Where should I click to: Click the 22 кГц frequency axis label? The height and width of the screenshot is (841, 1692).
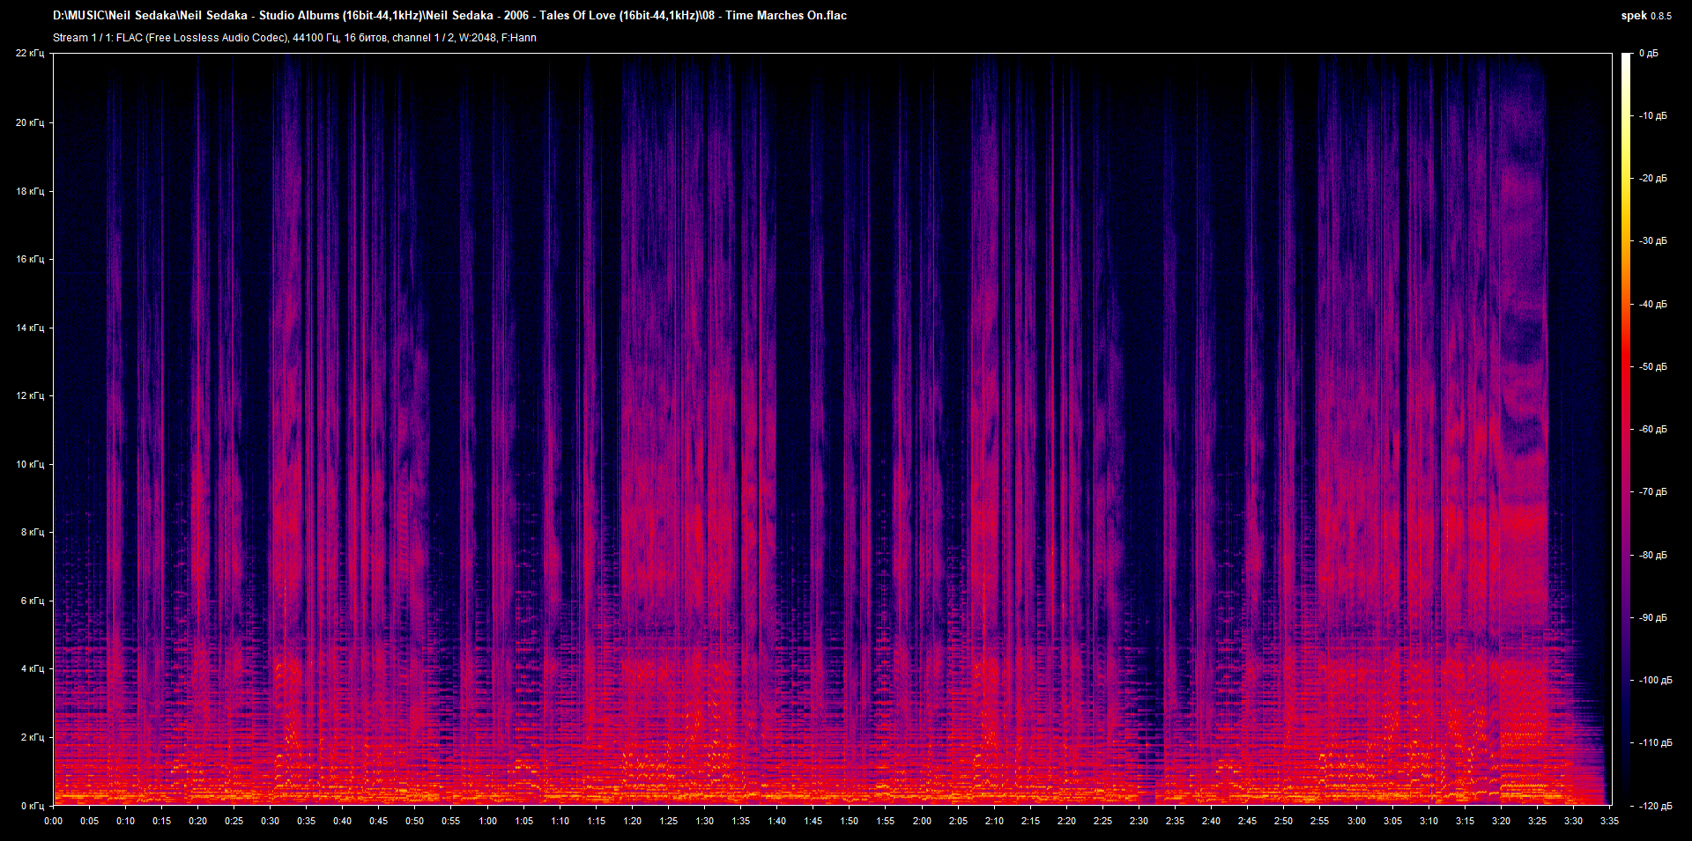click(30, 54)
